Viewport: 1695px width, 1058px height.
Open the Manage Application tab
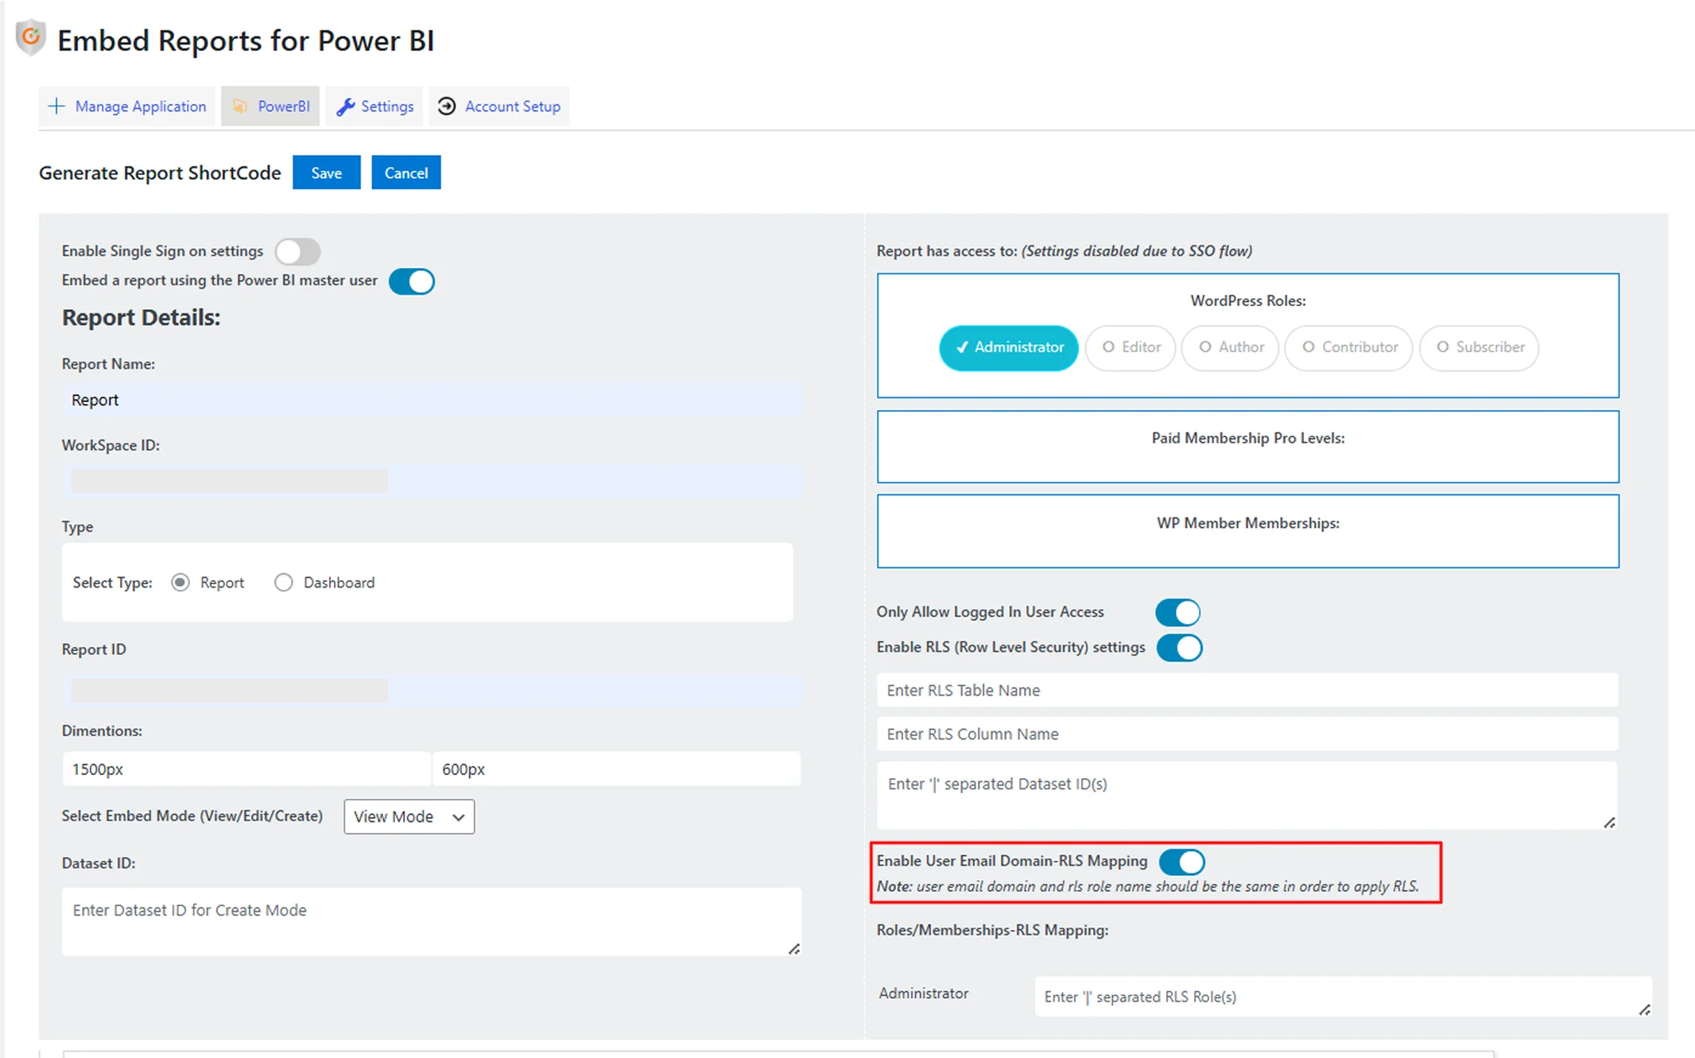click(126, 107)
